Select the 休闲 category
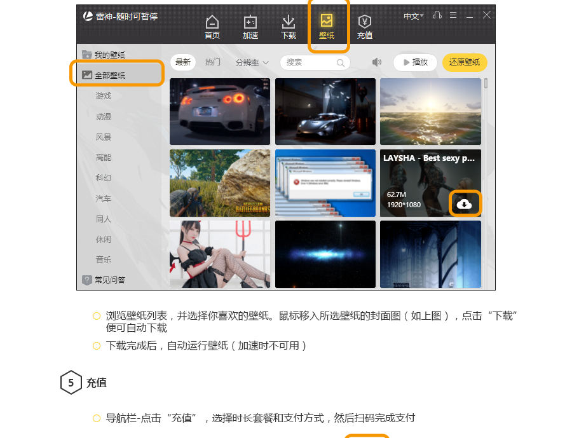Screen dimensions: 572x438 (104, 240)
